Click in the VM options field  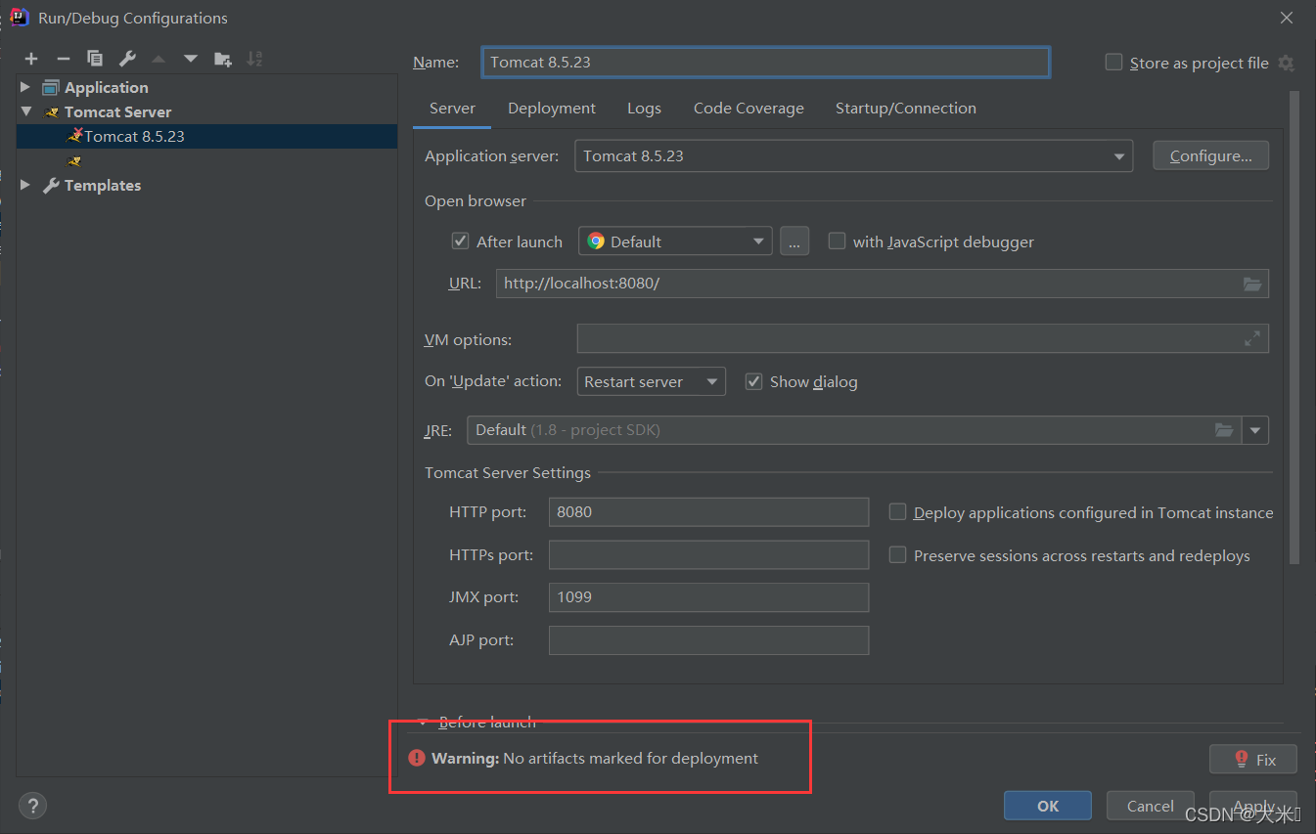coord(923,338)
